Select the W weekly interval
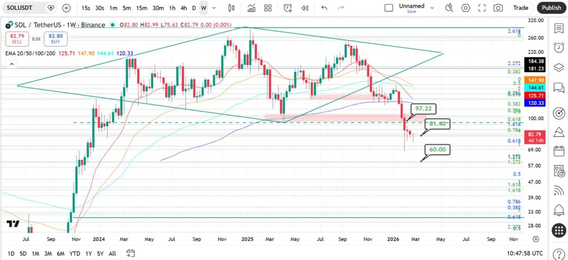The width and height of the screenshot is (568, 260). point(204,8)
